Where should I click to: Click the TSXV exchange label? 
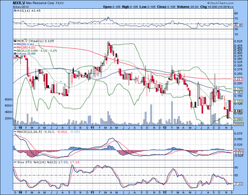pos(60,3)
